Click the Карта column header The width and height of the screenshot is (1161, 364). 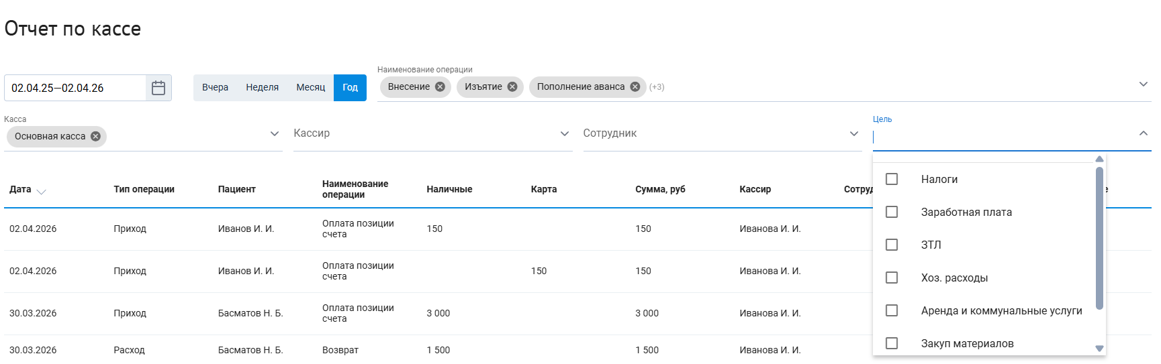[544, 189]
